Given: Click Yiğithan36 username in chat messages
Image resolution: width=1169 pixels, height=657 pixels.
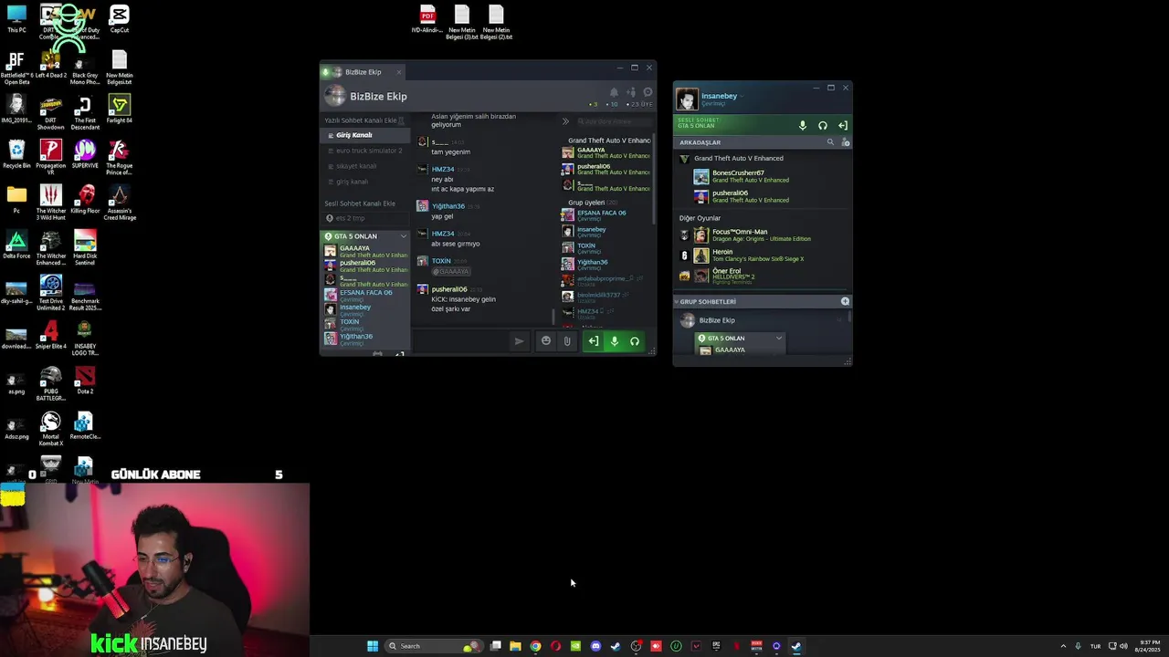Looking at the screenshot, I should 448,206.
